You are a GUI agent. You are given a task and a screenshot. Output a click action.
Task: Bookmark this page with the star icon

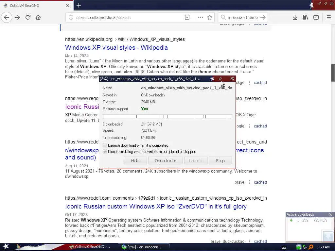click(210, 18)
